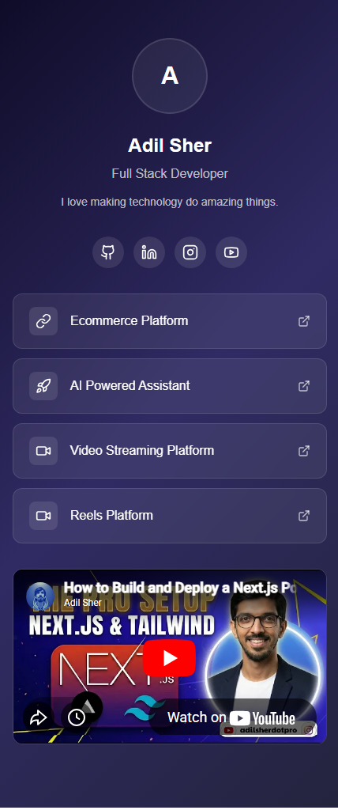Click external-link arrow on Reels Platform card

point(304,516)
